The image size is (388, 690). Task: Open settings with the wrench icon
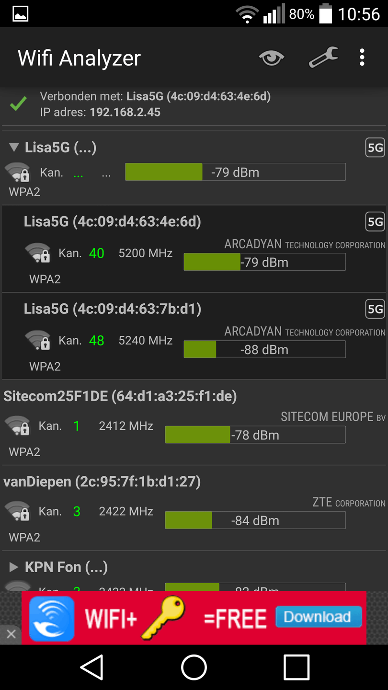click(323, 57)
